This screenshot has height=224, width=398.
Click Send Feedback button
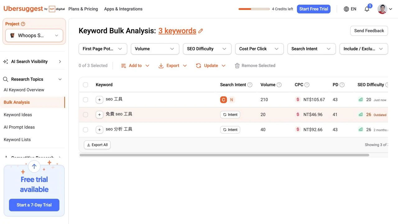369,31
